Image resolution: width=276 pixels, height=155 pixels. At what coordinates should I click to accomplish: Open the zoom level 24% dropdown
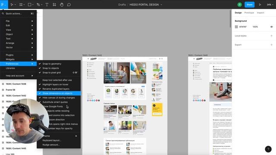(270, 5)
